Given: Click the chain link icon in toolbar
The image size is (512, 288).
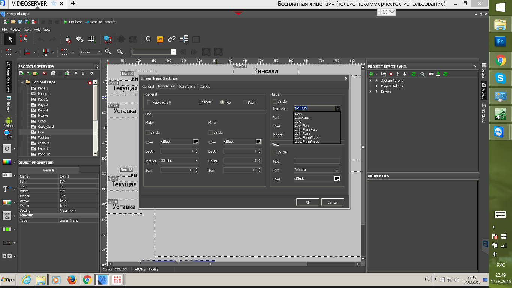Looking at the screenshot, I should coord(172,39).
